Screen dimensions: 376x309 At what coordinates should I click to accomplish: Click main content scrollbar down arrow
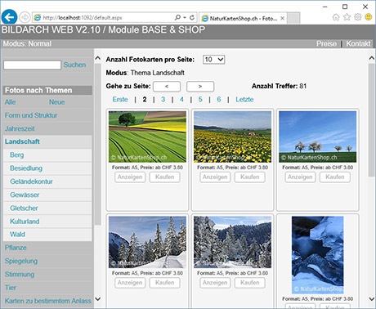point(371,299)
